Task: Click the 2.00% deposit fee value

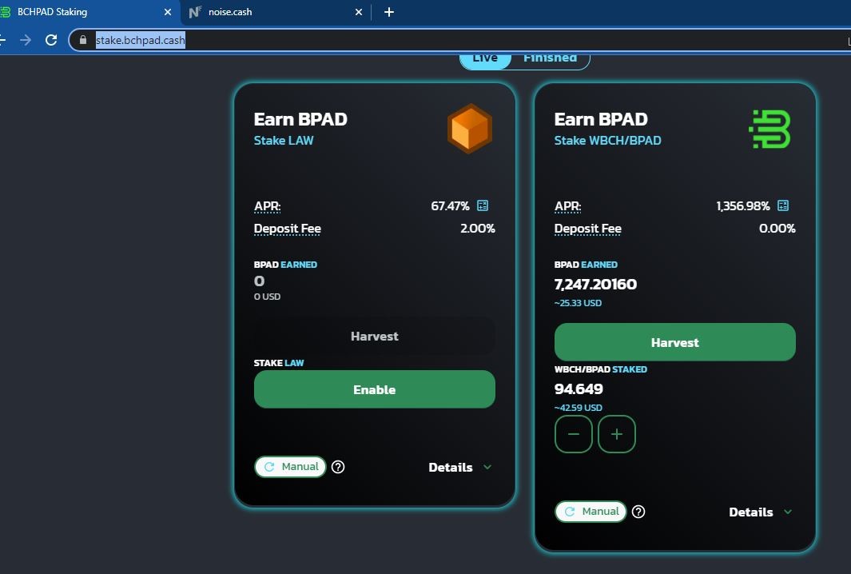Action: point(478,228)
